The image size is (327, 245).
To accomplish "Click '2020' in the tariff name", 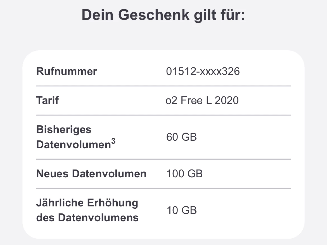I will point(226,100).
